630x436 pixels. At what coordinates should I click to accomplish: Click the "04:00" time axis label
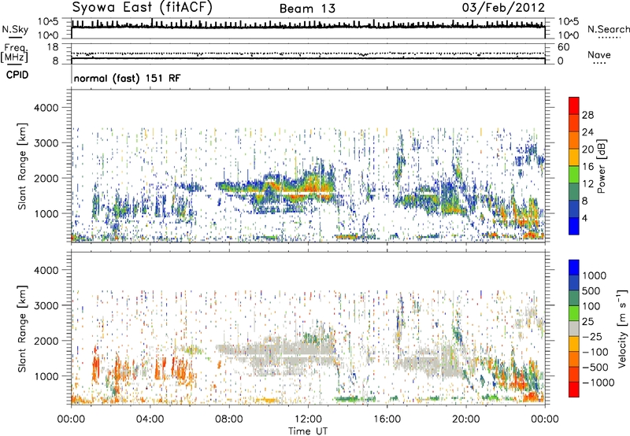150,419
